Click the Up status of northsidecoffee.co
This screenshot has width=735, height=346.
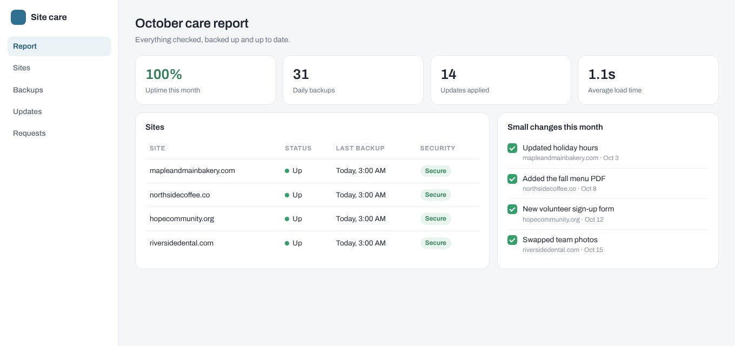click(293, 195)
